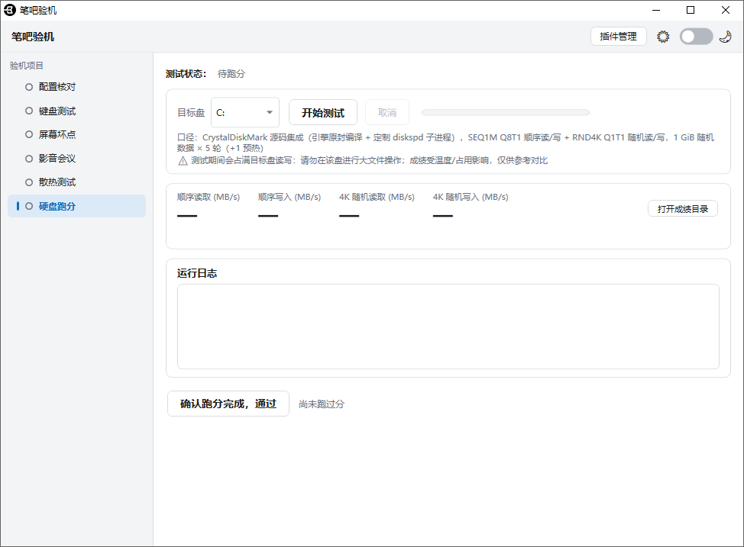This screenshot has height=547, width=744.
Task: Click the benchmark progress bar
Action: [x=506, y=112]
